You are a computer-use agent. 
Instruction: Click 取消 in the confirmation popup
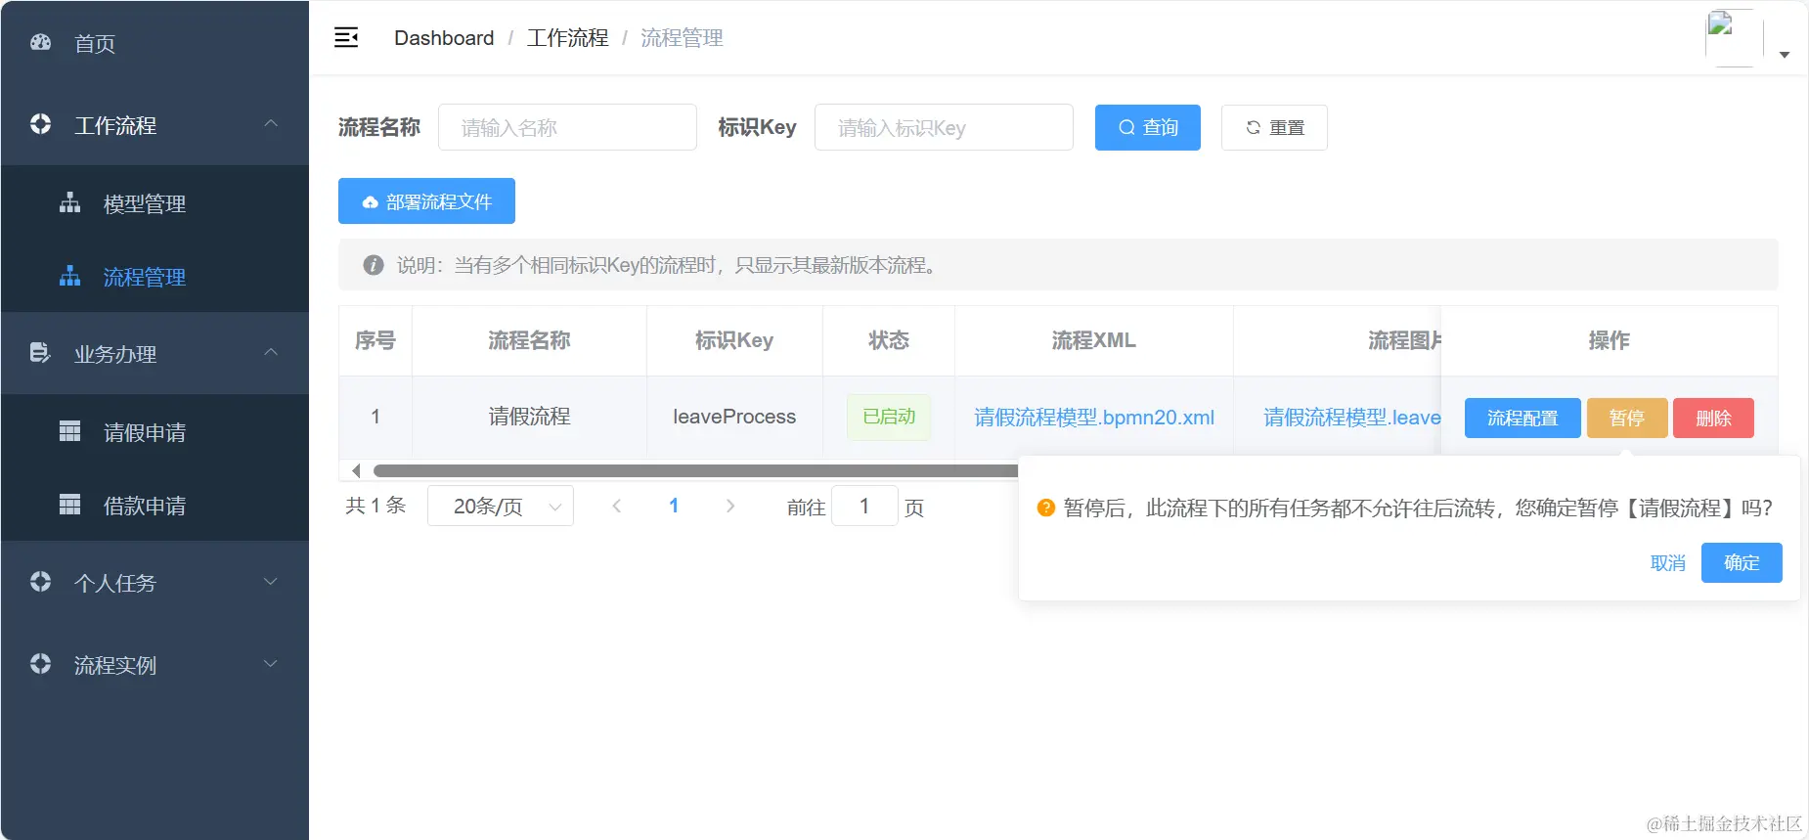[1668, 563]
